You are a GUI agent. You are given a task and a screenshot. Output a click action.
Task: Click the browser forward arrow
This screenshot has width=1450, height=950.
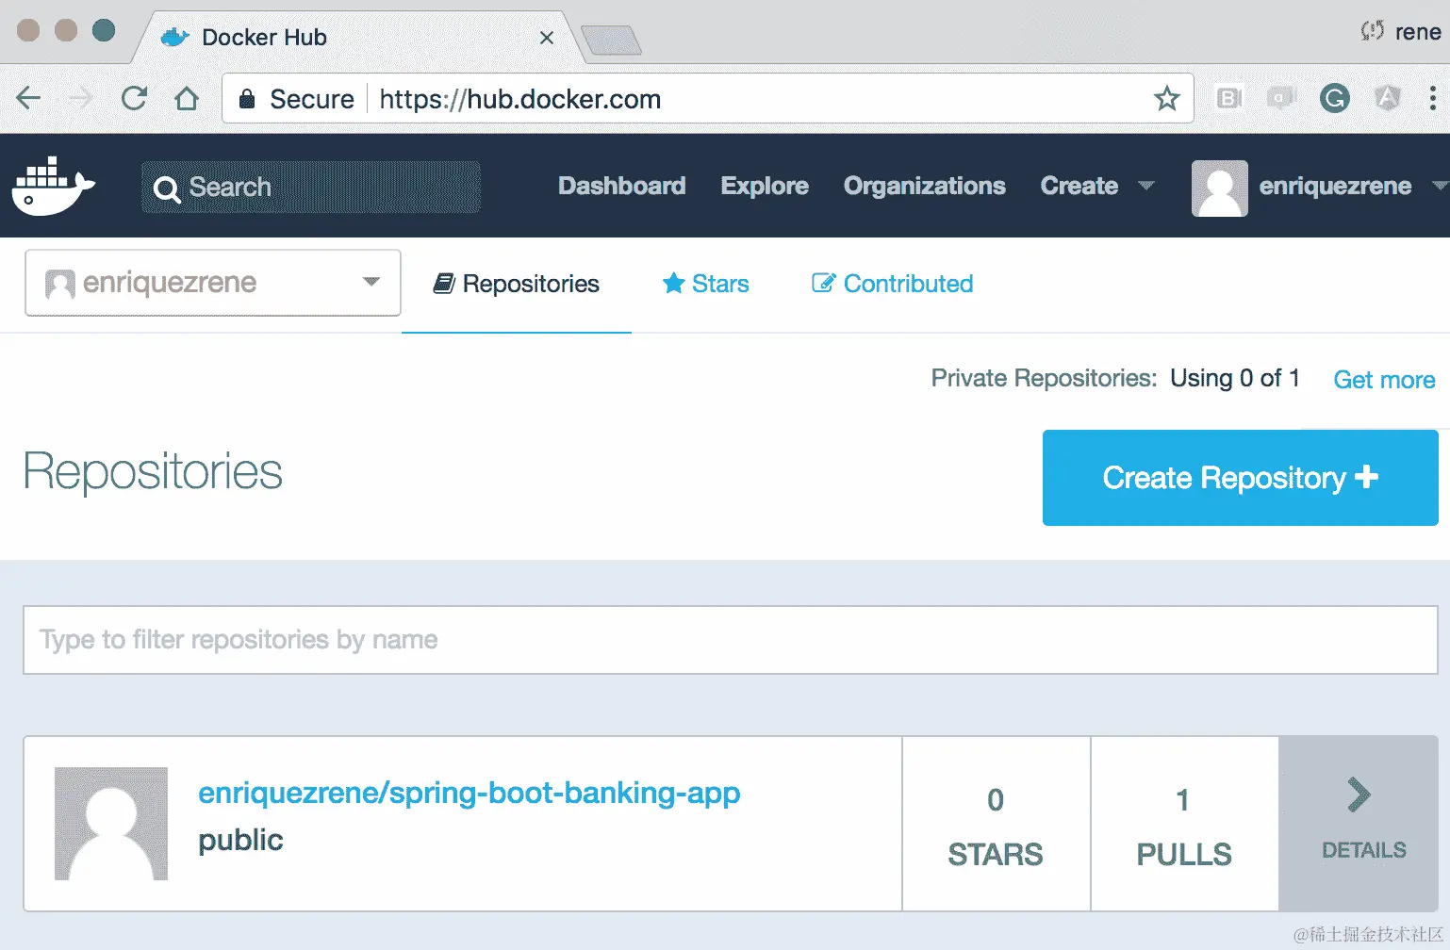coord(81,98)
